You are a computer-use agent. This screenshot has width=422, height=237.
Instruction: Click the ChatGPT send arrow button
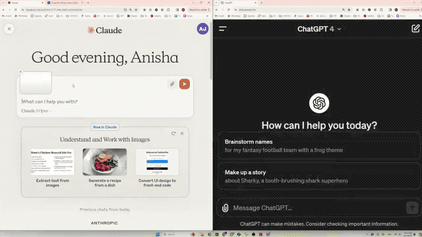(x=412, y=208)
